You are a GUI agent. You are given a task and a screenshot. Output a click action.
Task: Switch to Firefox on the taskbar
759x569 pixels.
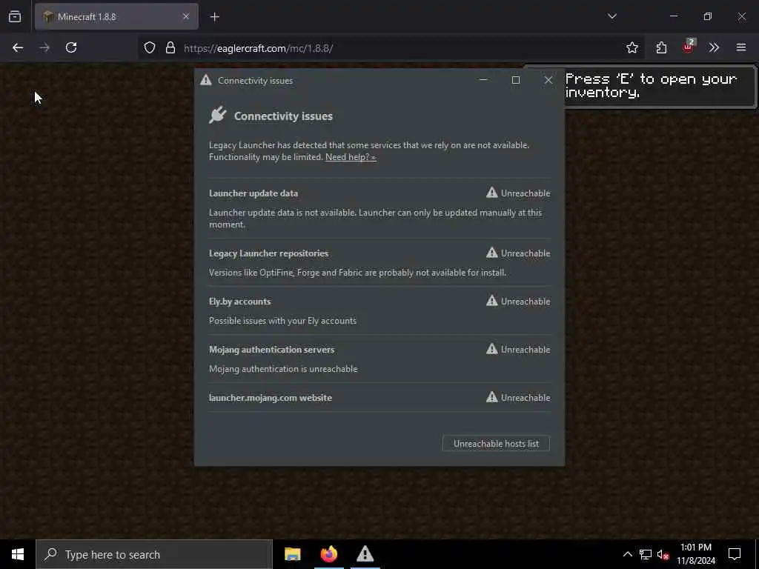pyautogui.click(x=328, y=554)
